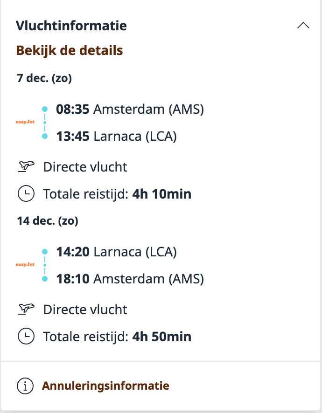Screen dimensions: 322x413
Task: Click the airplane icon for the return Directe vlucht
Action: pos(26,309)
